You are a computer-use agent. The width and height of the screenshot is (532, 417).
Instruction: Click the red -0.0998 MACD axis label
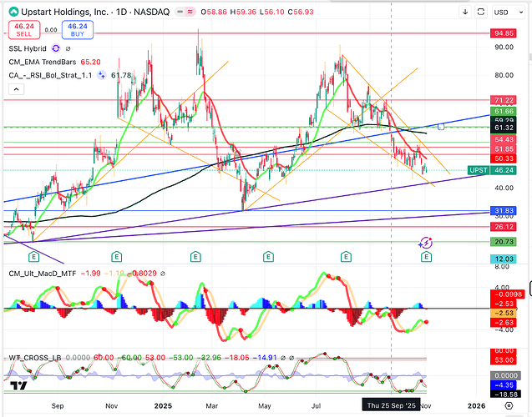tap(508, 294)
